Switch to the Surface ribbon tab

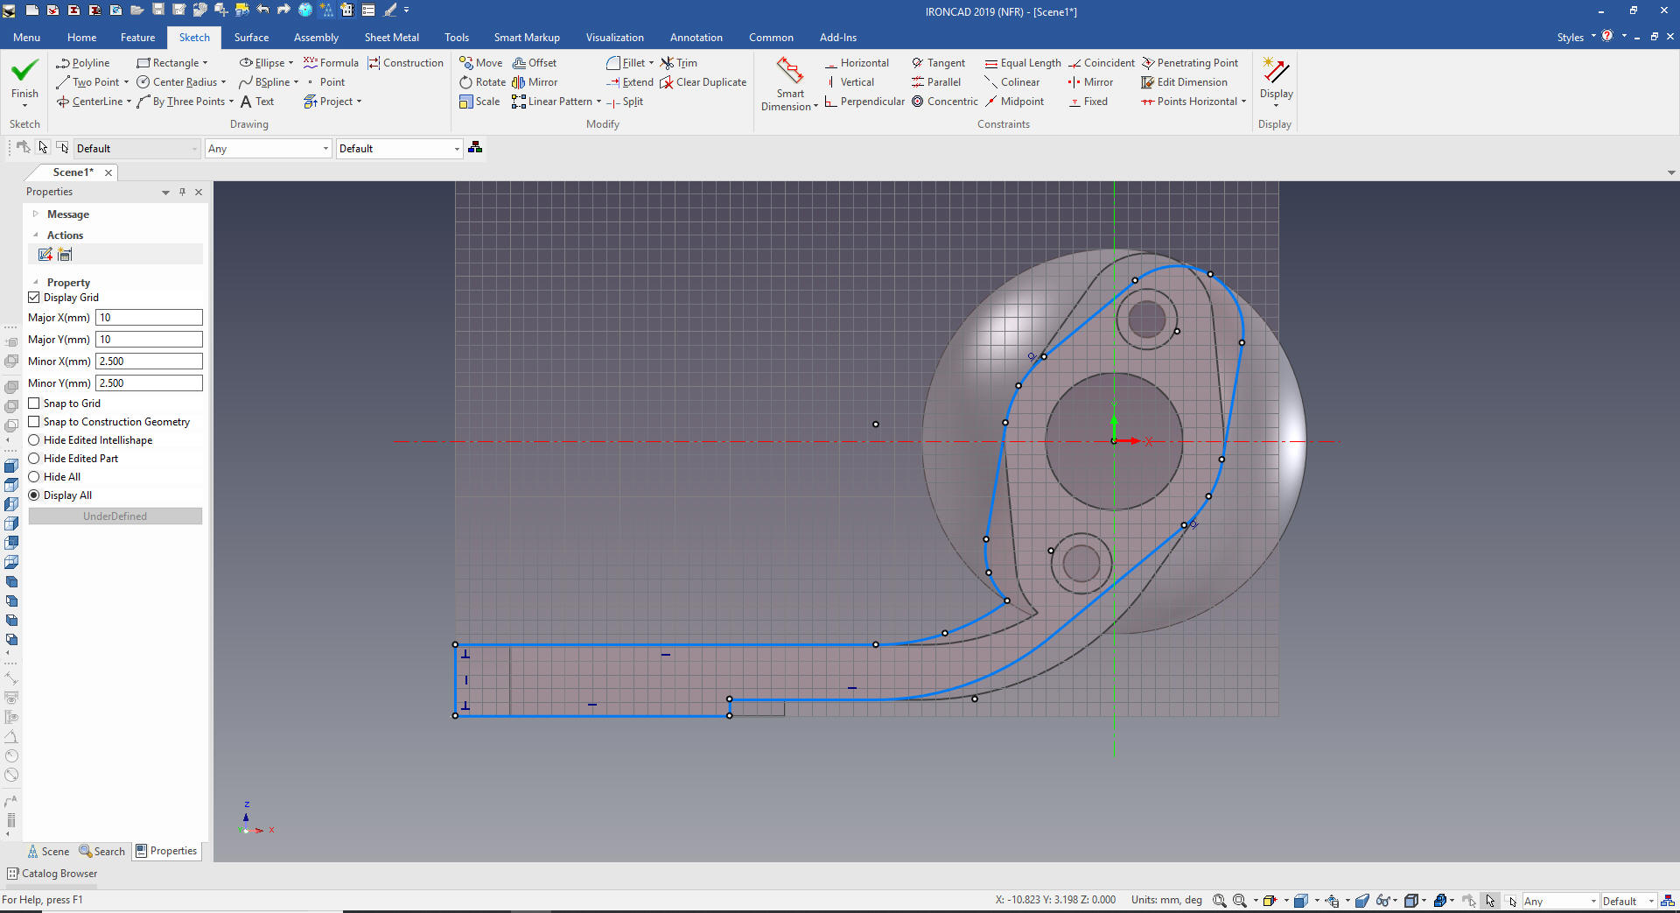(x=251, y=38)
